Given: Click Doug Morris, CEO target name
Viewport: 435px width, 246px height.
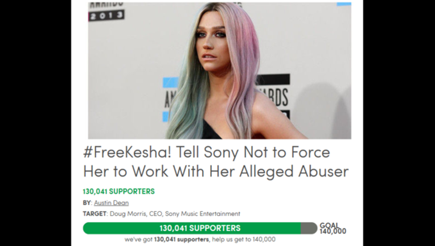Looking at the screenshot, I should coord(137,214).
